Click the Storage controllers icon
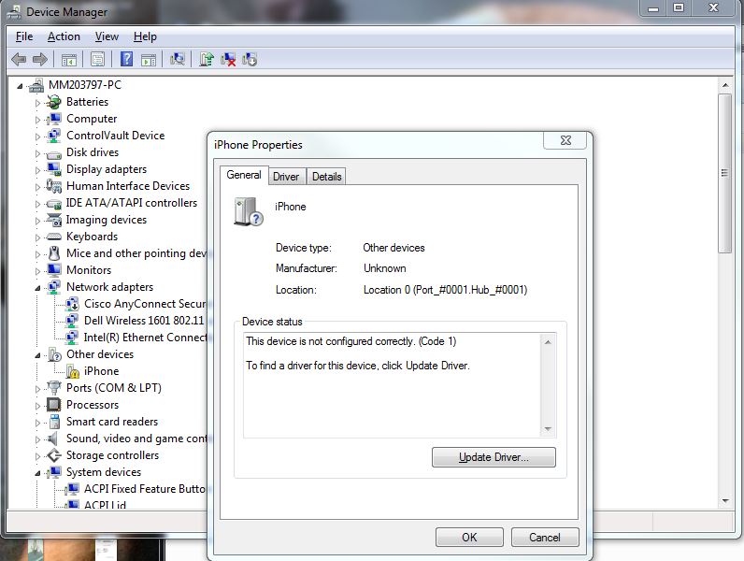The height and width of the screenshot is (561, 744). click(54, 455)
